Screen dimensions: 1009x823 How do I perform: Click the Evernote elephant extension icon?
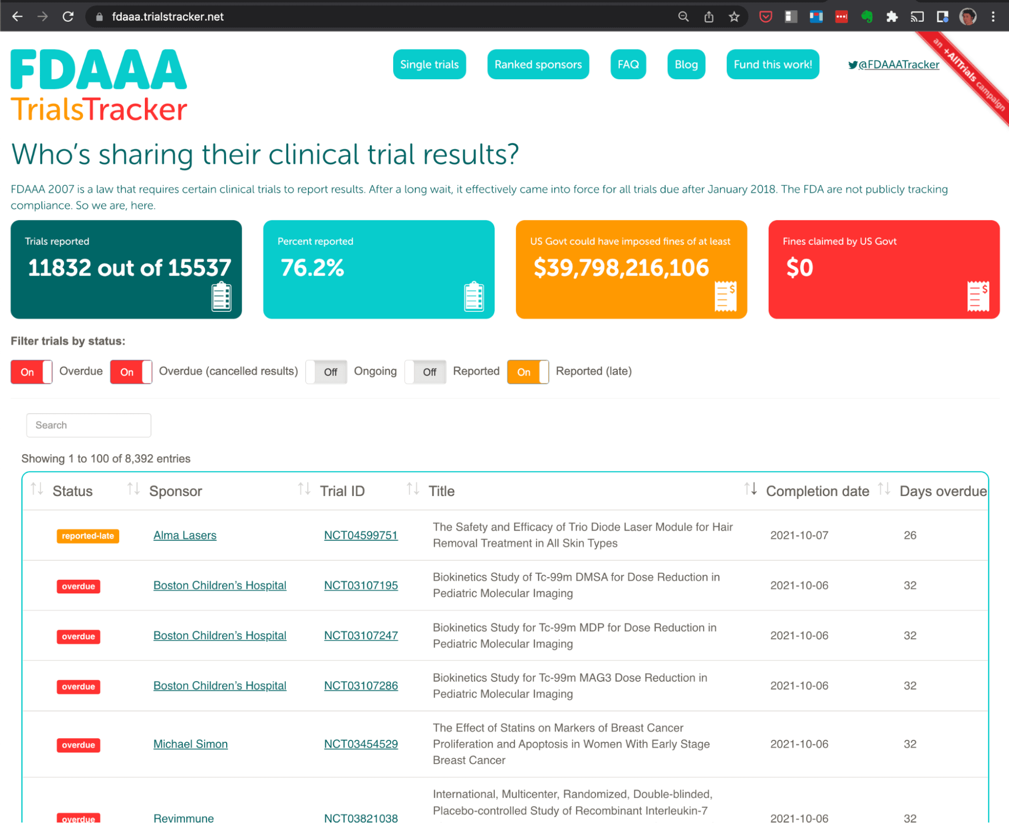867,17
